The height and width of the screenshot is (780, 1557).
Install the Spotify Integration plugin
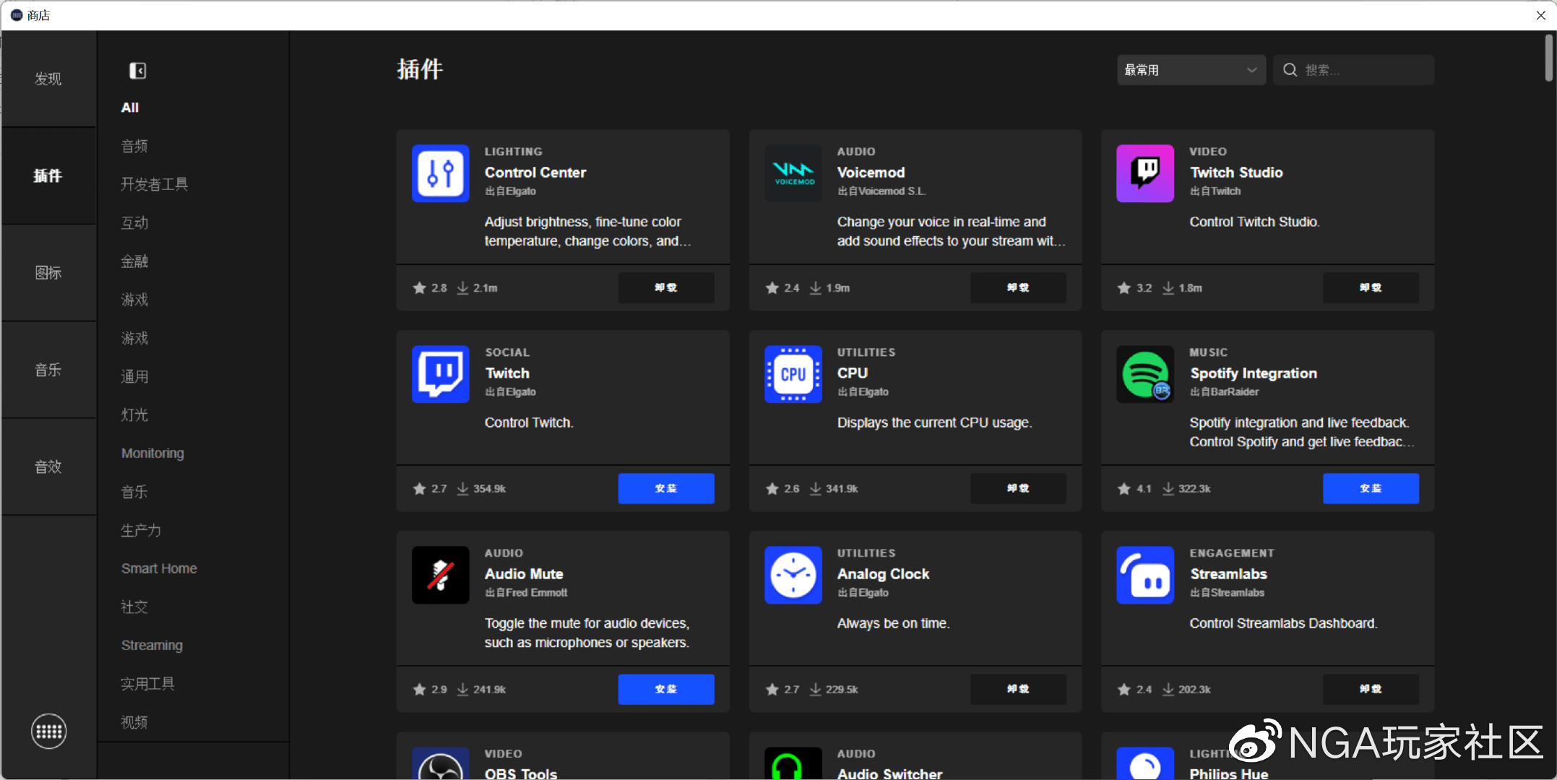click(x=1371, y=488)
